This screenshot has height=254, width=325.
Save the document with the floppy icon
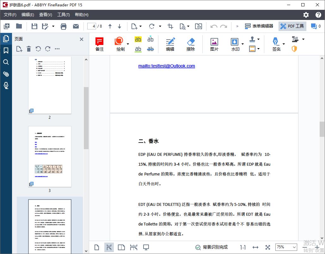pos(34,26)
